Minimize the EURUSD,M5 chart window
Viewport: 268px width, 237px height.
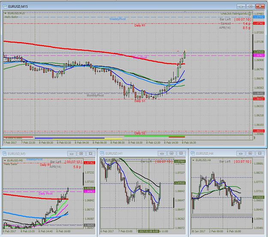tap(72, 153)
